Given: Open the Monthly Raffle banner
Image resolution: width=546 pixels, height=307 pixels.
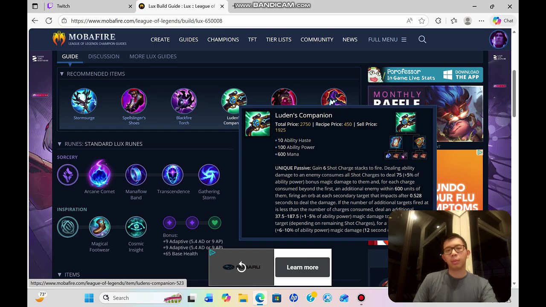Looking at the screenshot, I should pyautogui.click(x=425, y=113).
